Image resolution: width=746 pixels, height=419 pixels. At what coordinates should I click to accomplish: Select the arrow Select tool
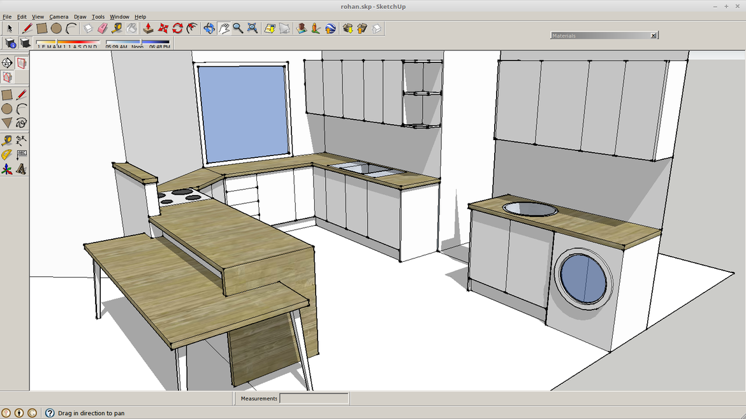10,28
